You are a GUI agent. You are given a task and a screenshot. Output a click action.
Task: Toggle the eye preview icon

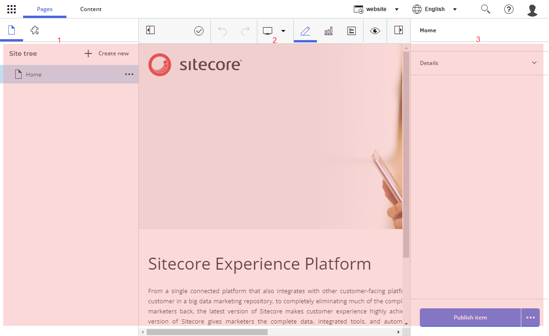(x=375, y=31)
